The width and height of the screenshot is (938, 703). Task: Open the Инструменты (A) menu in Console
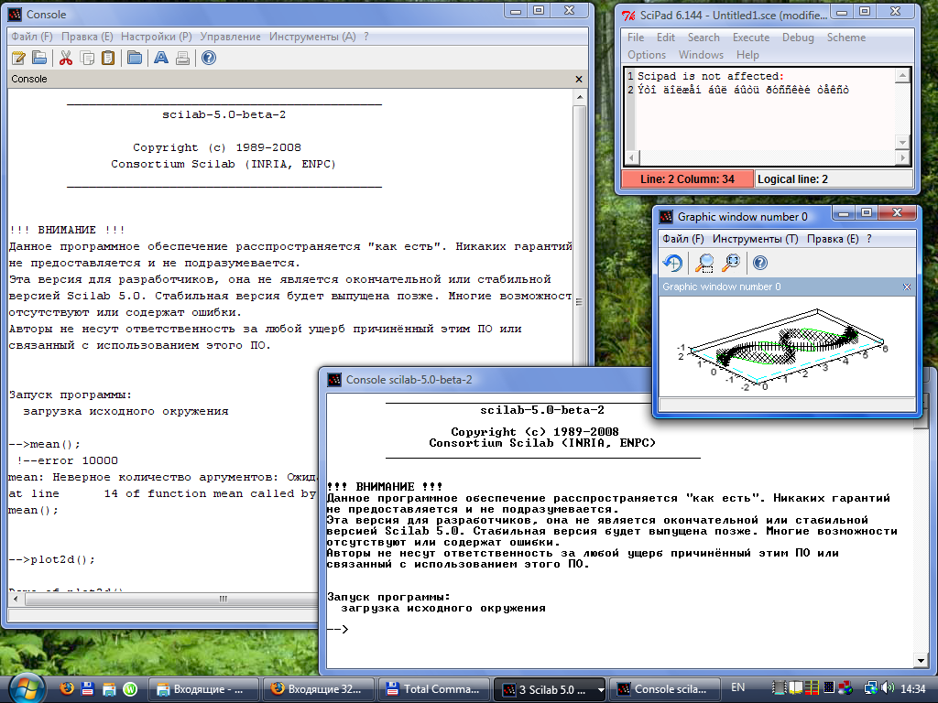(312, 37)
